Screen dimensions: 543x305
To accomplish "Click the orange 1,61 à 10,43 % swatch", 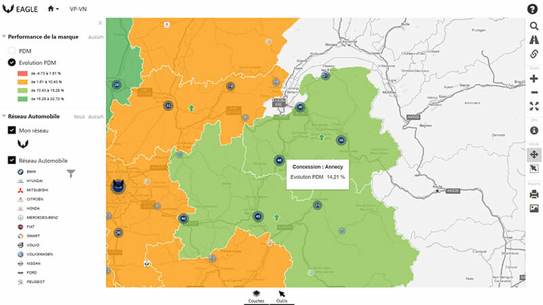I will point(22,82).
